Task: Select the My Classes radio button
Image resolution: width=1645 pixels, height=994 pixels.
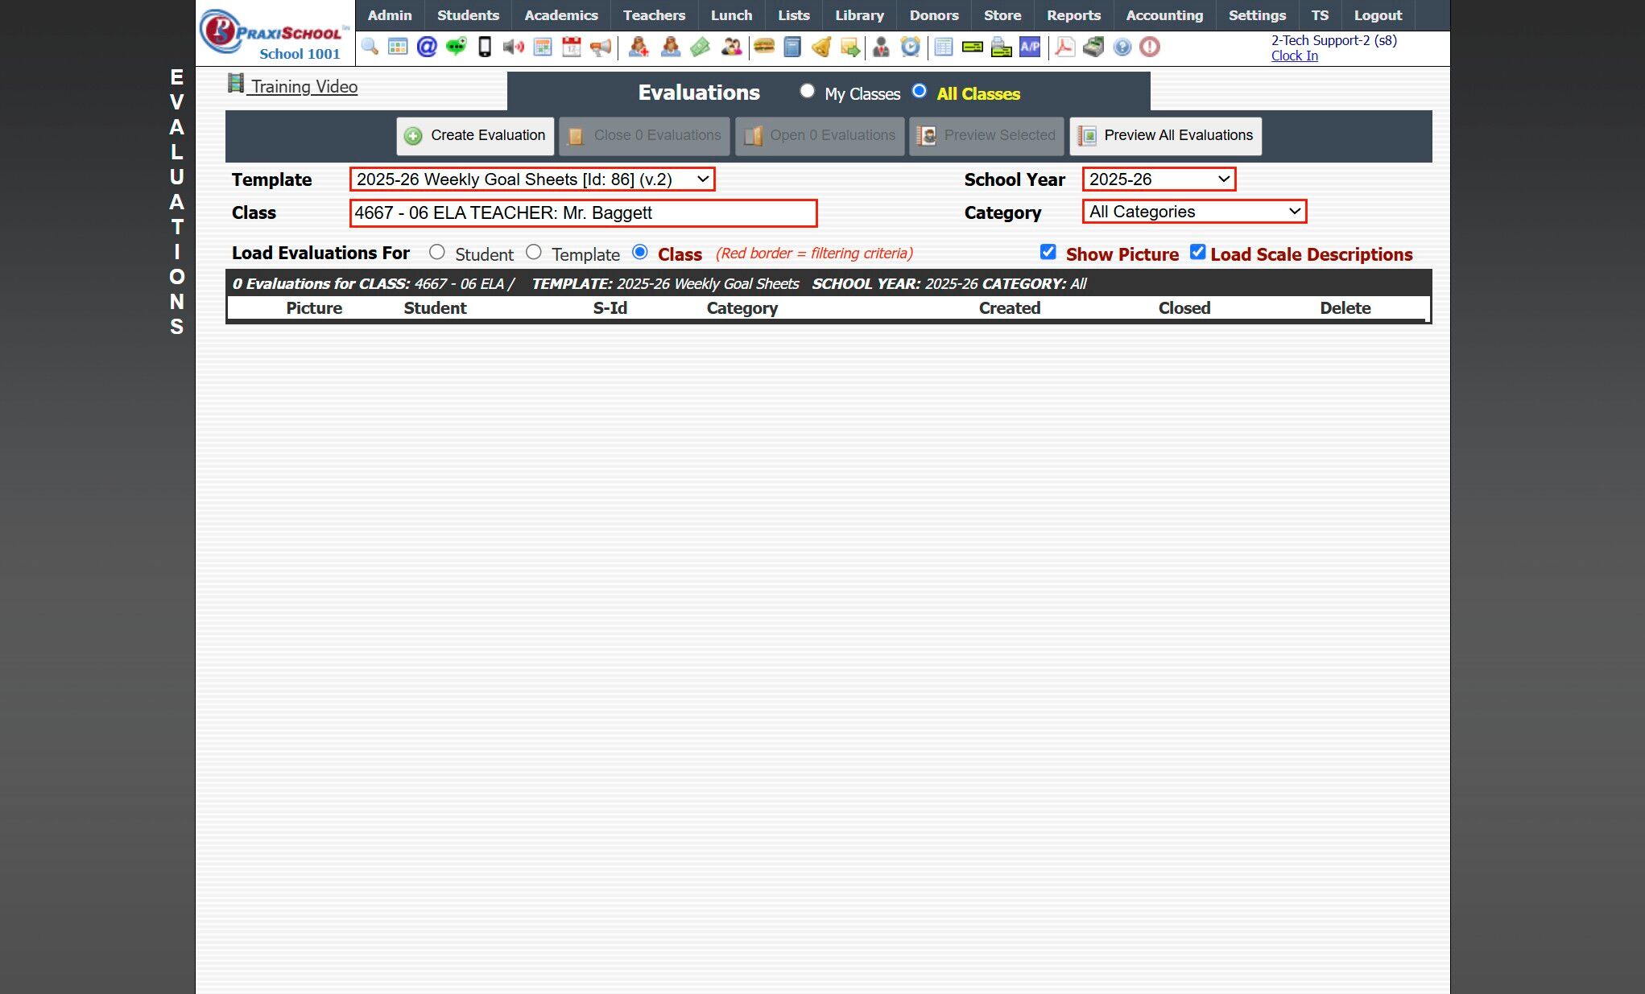Action: click(807, 91)
